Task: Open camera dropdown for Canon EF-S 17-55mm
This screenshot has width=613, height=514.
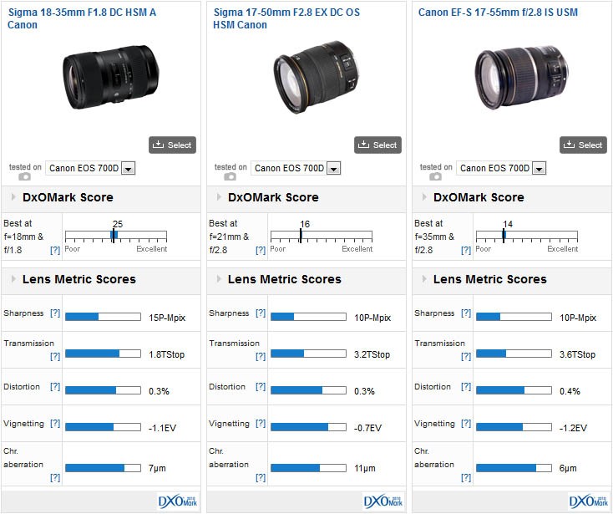Action: point(539,168)
